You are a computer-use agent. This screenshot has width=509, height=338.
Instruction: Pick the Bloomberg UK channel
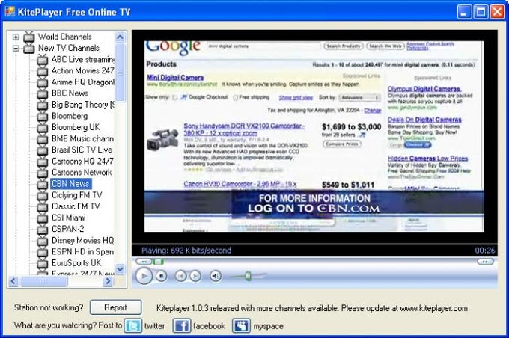point(76,127)
